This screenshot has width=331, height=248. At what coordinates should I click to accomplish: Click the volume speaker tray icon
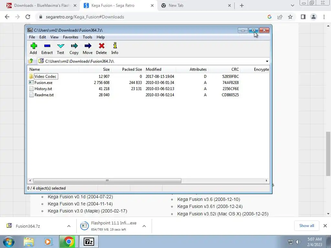point(298,242)
